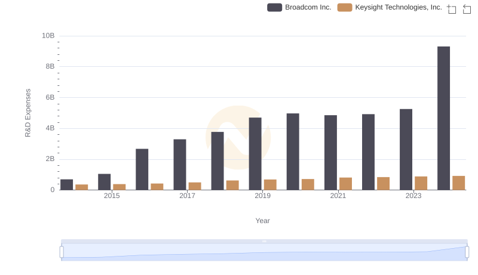Image resolution: width=478 pixels, height=275 pixels.
Task: Click the Year axis title
Action: coord(262,221)
